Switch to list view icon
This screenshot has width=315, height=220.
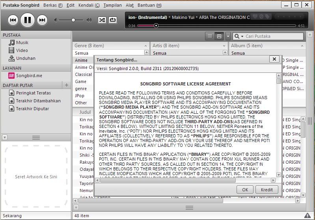click(210, 36)
